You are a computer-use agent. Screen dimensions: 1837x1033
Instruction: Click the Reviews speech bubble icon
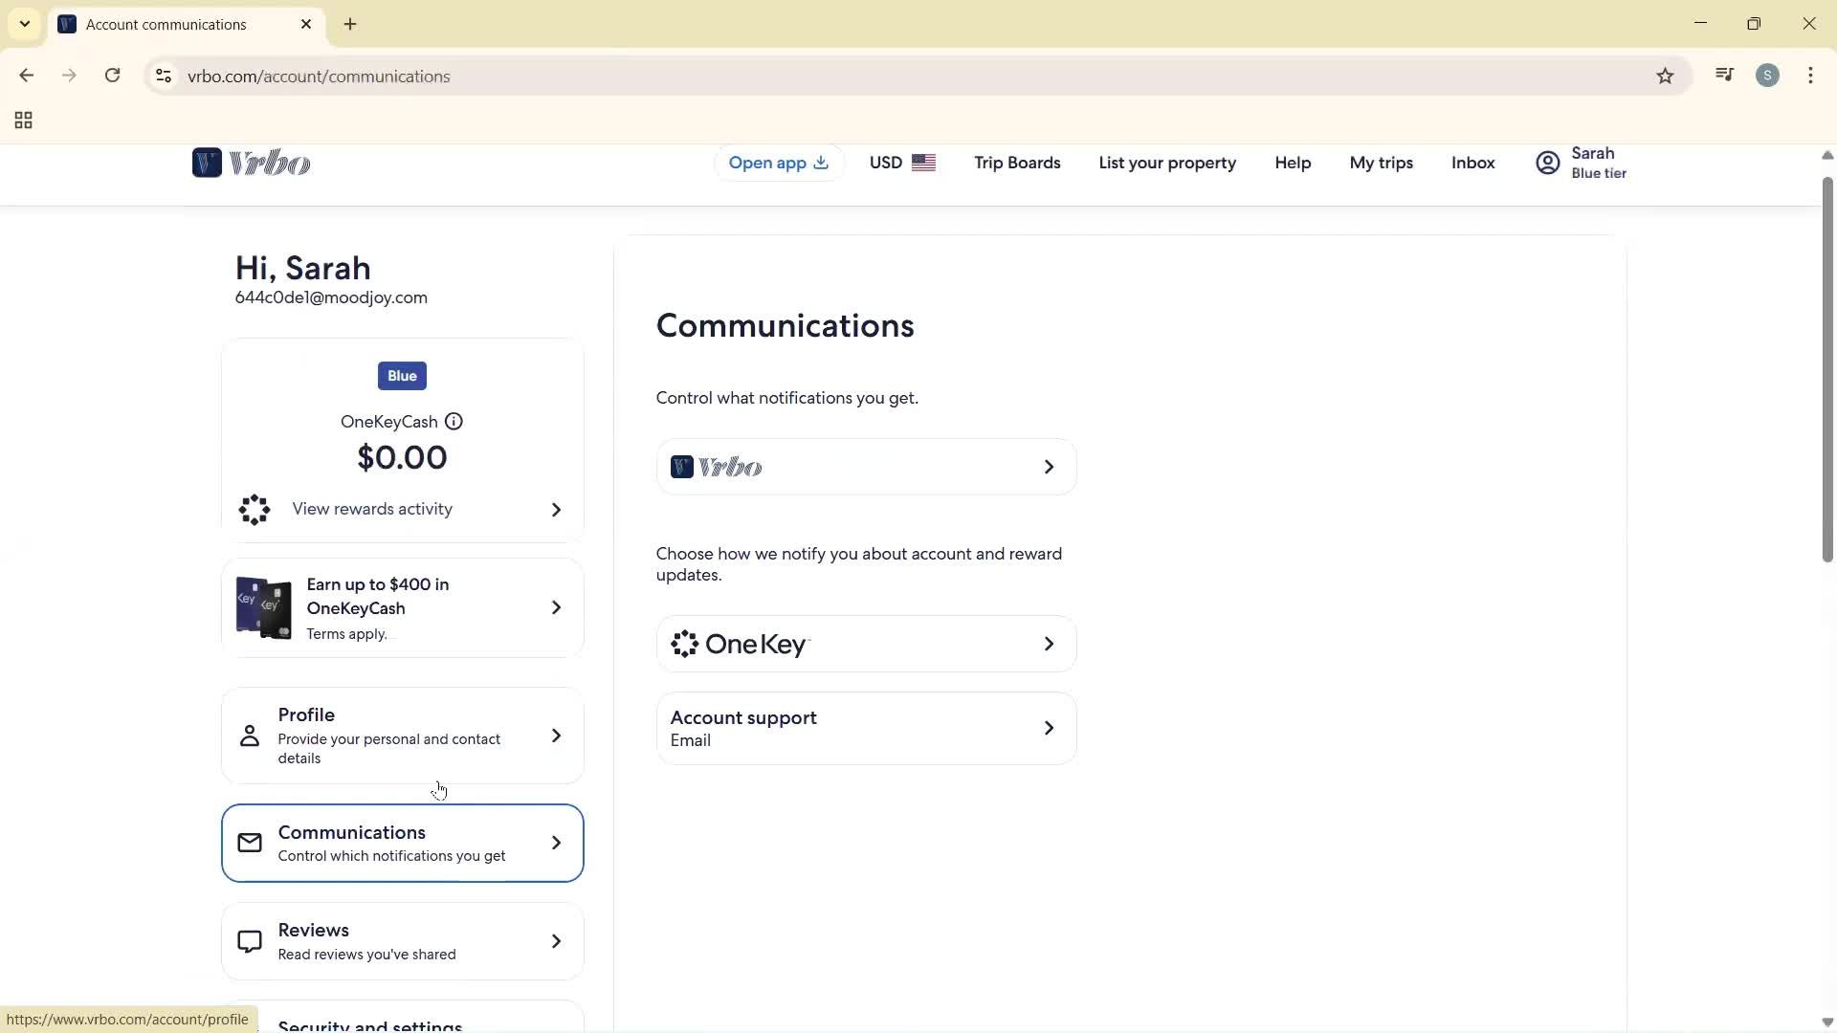pos(249,940)
